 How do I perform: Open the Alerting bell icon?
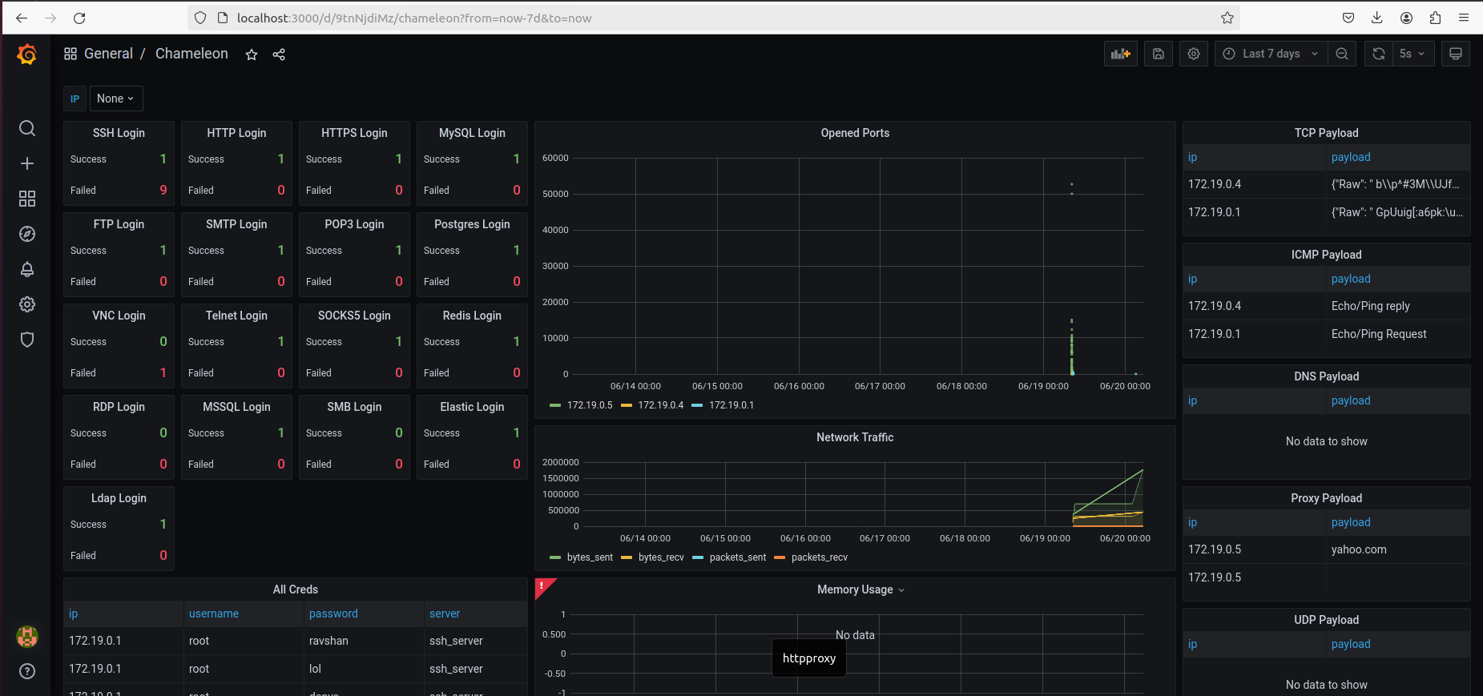click(x=26, y=269)
